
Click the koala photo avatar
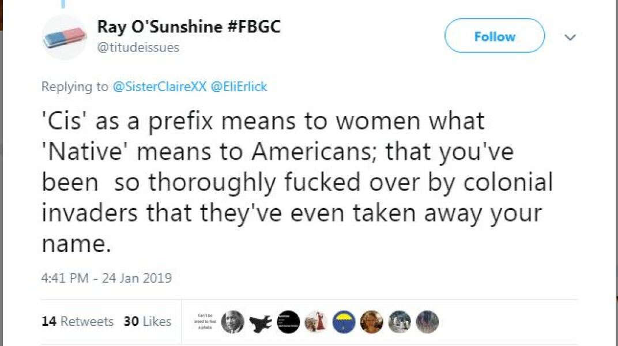[x=400, y=321]
